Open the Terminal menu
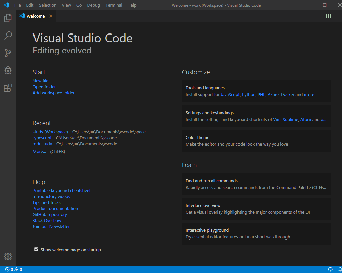342x273 pixels. point(114,5)
